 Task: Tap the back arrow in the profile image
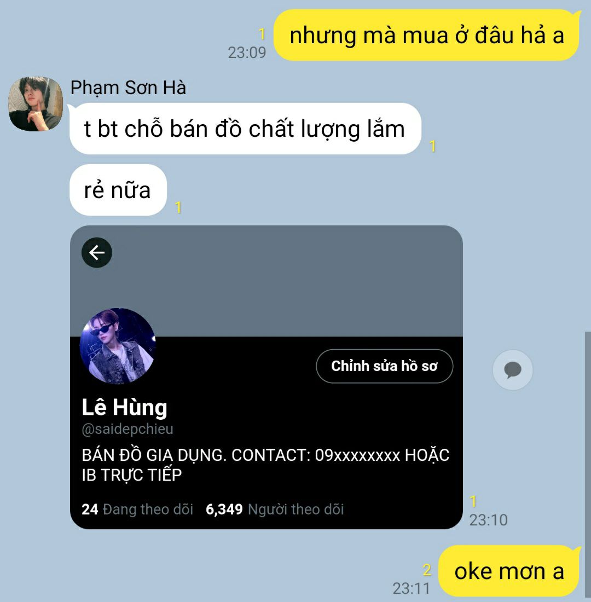[x=97, y=253]
